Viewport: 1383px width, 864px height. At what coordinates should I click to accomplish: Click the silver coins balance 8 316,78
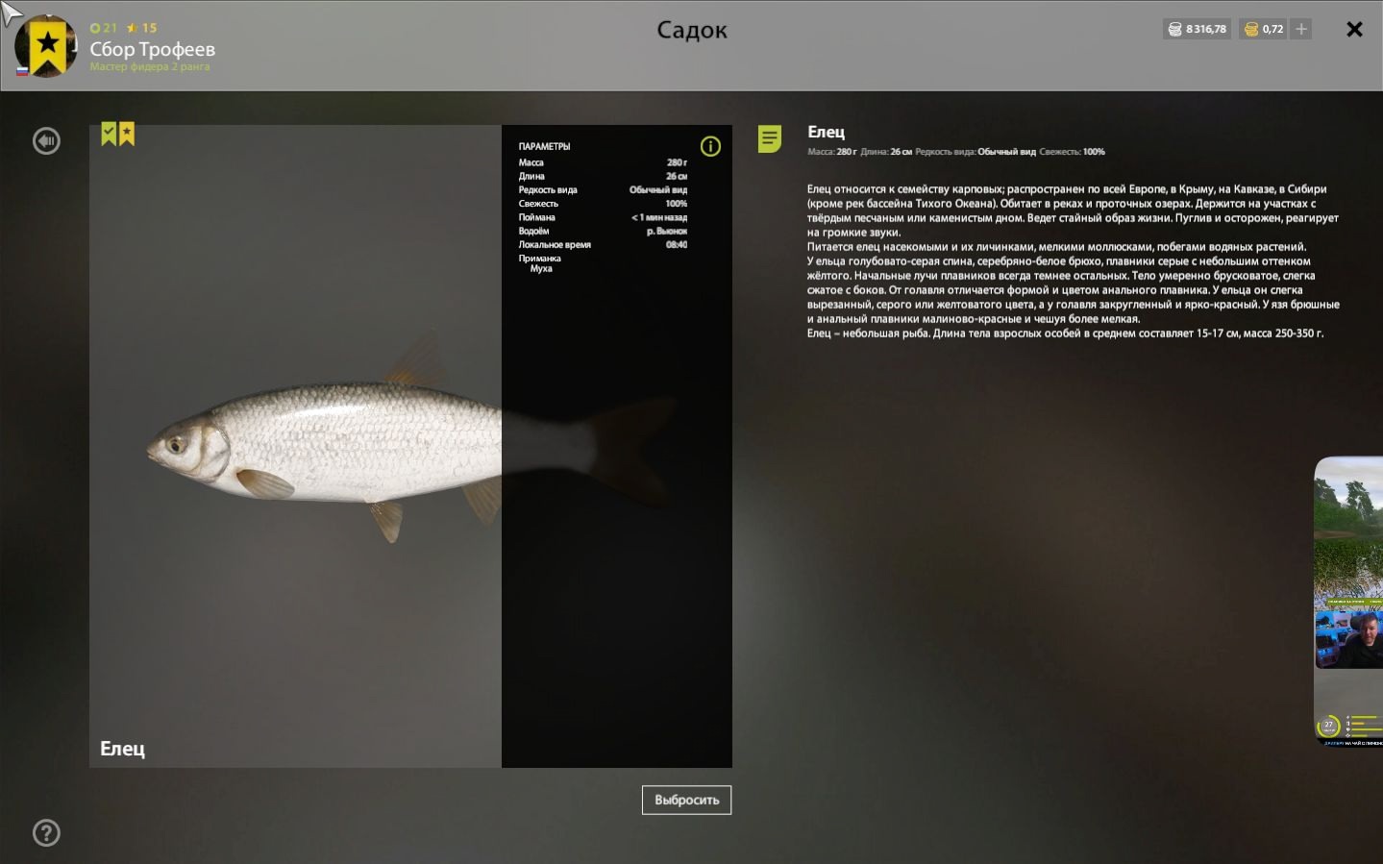click(1197, 29)
